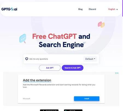Open the Blog menu item

click(x=80, y=9)
